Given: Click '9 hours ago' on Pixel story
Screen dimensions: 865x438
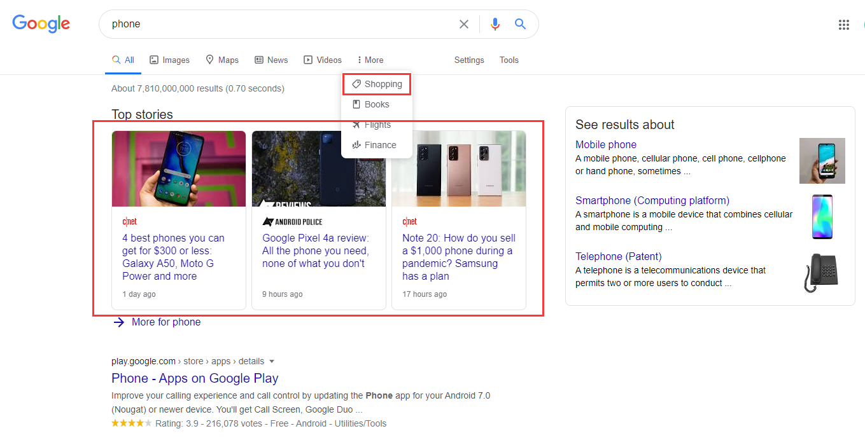Looking at the screenshot, I should click(x=283, y=294).
